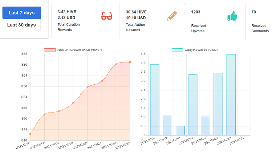Click the 2021/3/23 point on growth line
Screen dimensions: 272x154
click(130, 62)
